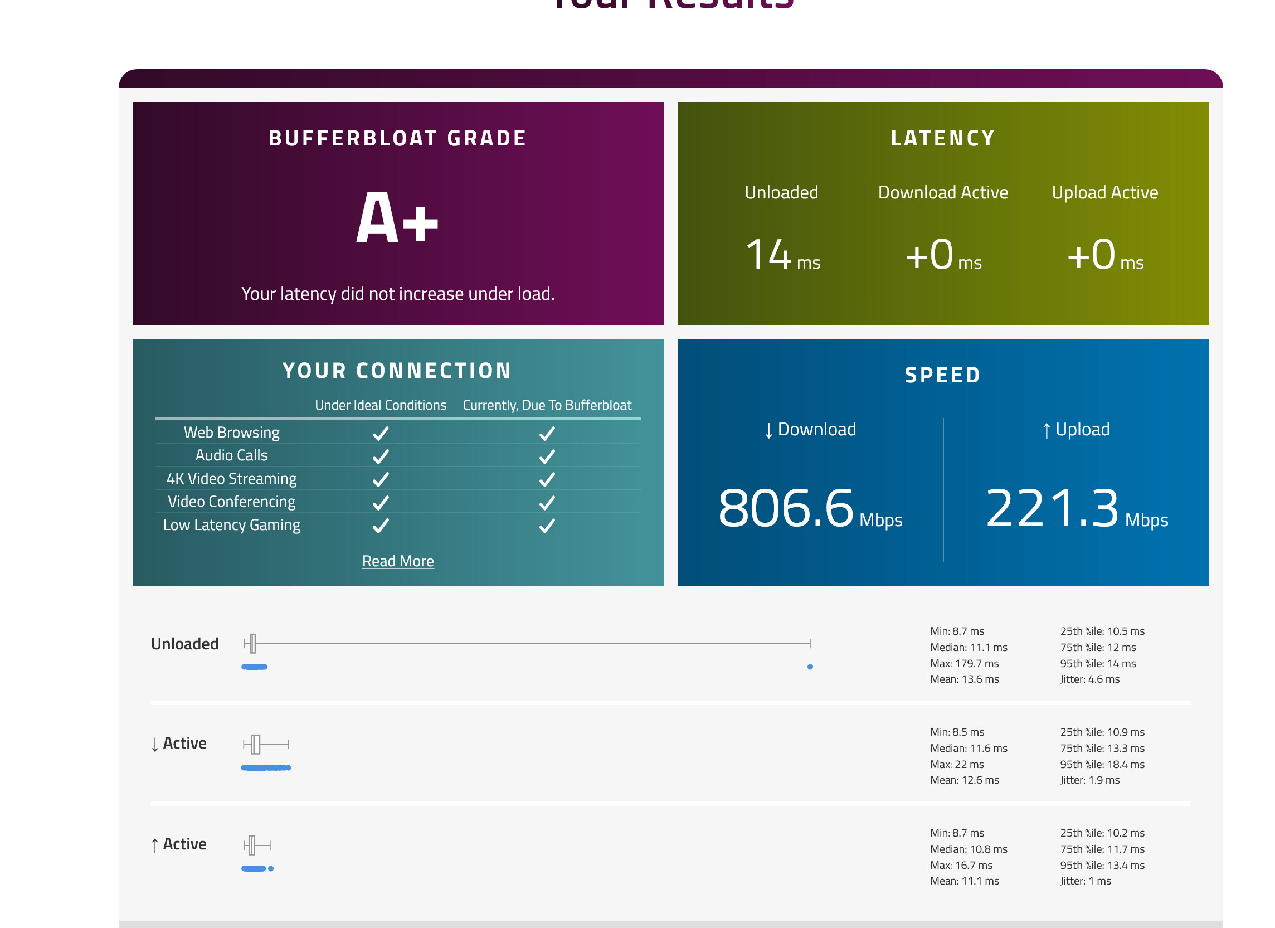Click the A+ bufferbloat grade

coord(397,218)
